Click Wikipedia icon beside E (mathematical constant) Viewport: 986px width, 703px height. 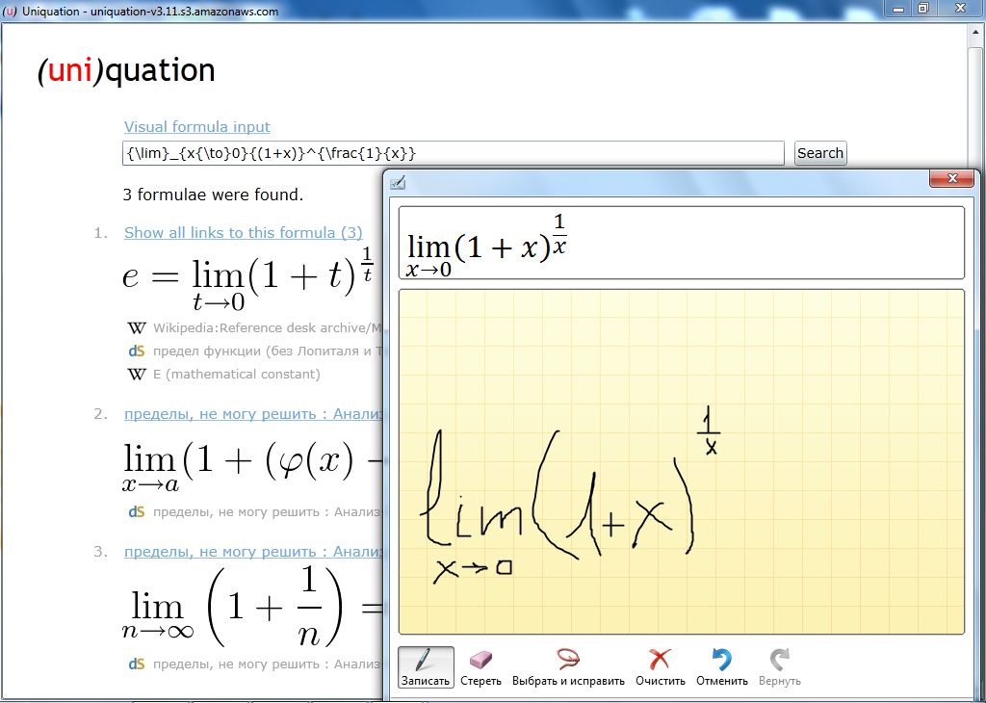(137, 375)
